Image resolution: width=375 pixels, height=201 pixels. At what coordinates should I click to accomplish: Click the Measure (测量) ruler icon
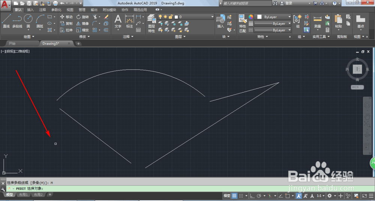pos(318,21)
